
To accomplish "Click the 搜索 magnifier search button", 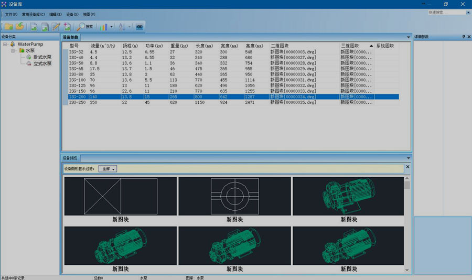I will (x=85, y=26).
